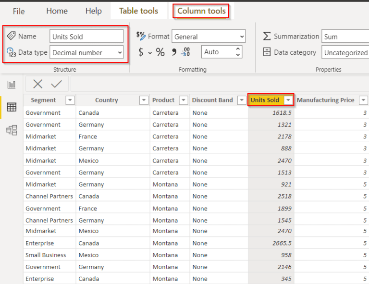Click Units Sold cell 1545

click(271, 220)
